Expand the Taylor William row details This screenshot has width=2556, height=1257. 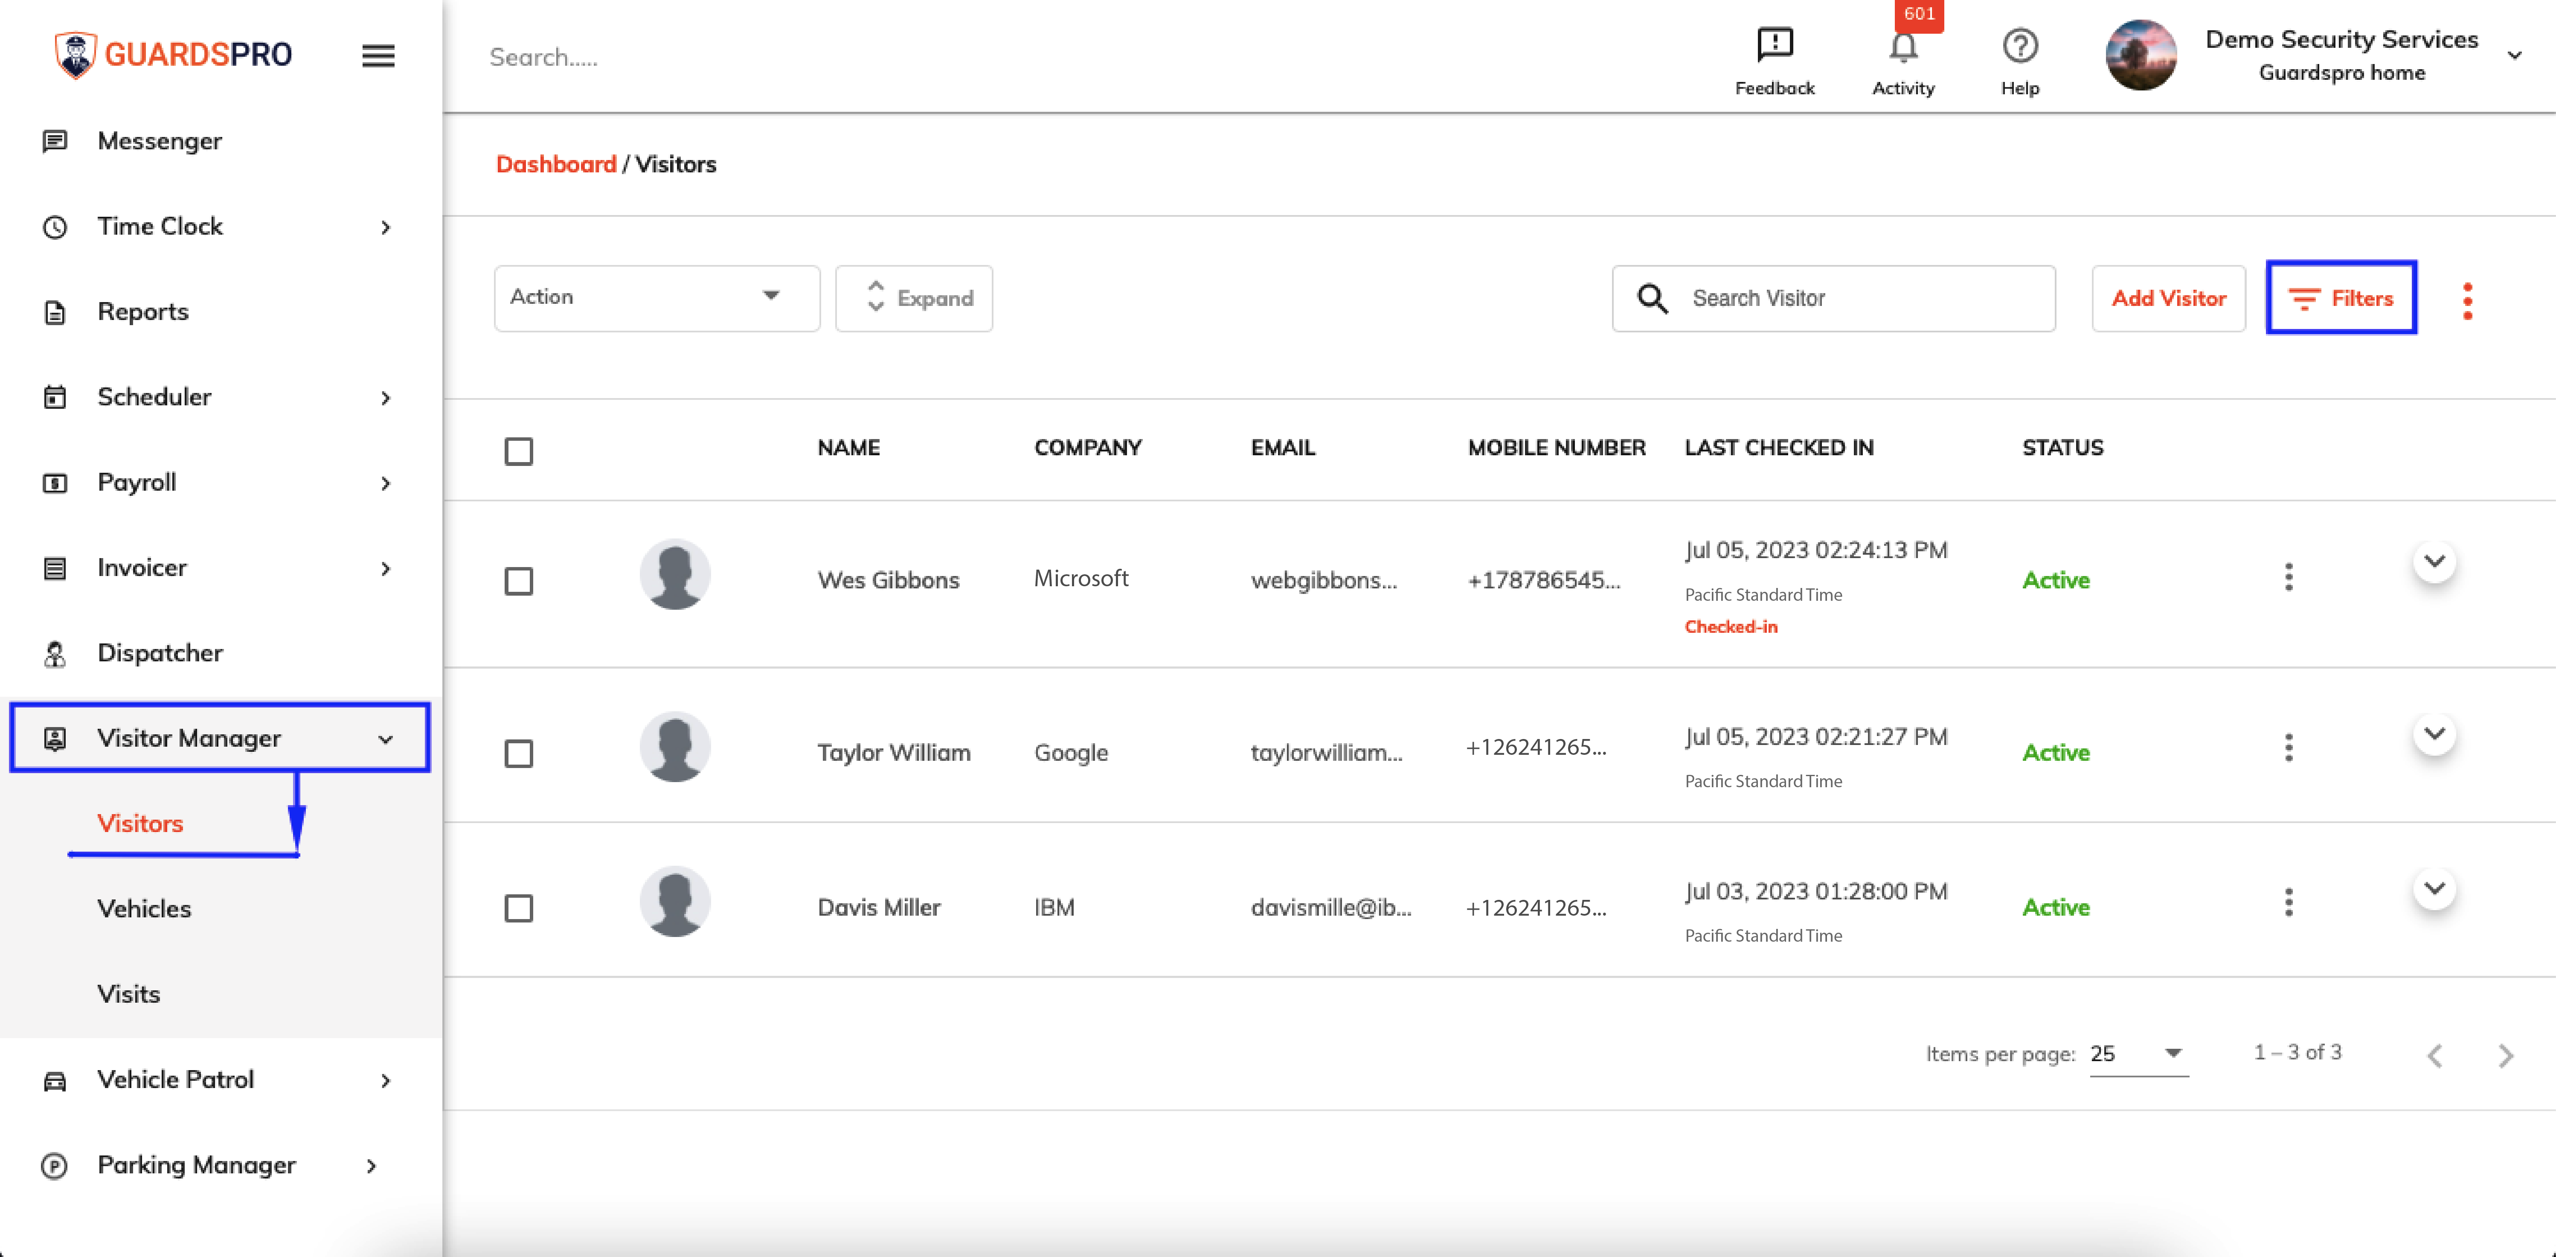pyautogui.click(x=2434, y=734)
